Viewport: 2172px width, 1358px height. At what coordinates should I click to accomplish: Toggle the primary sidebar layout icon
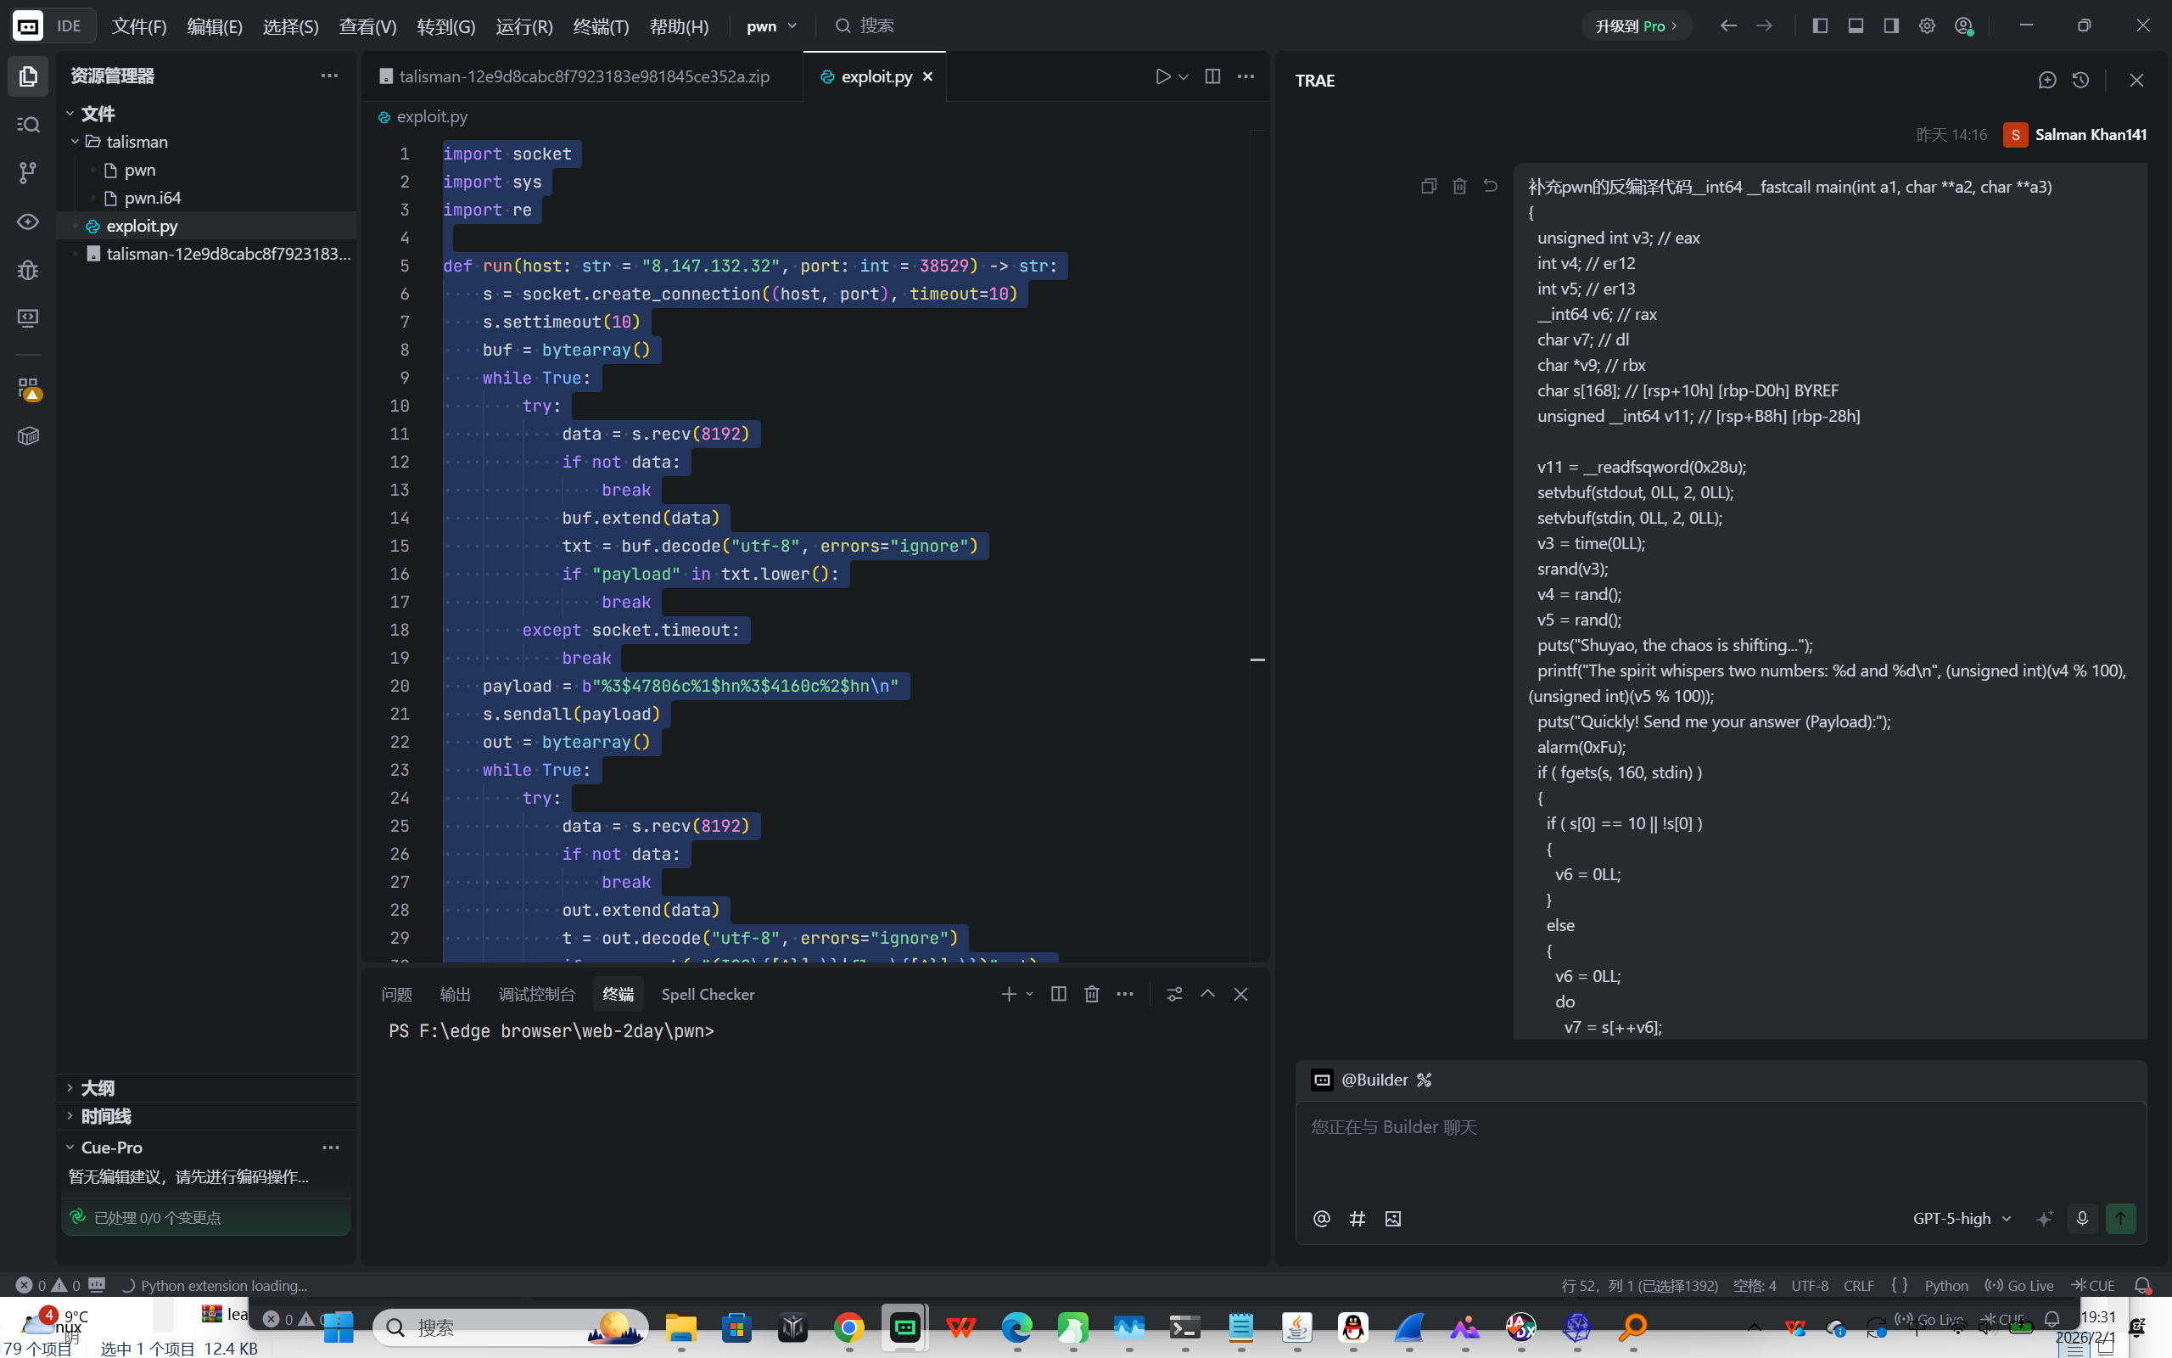point(1820,26)
